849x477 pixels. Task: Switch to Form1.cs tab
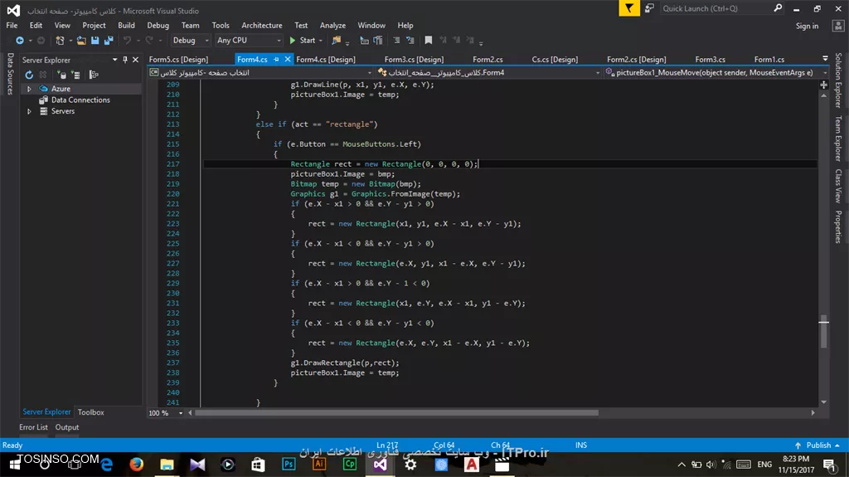[769, 60]
